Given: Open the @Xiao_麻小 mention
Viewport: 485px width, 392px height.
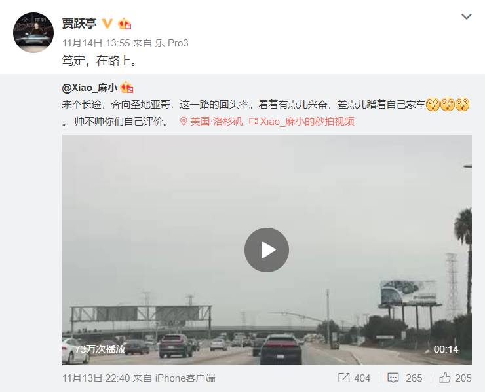Looking at the screenshot, I should pyautogui.click(x=90, y=88).
